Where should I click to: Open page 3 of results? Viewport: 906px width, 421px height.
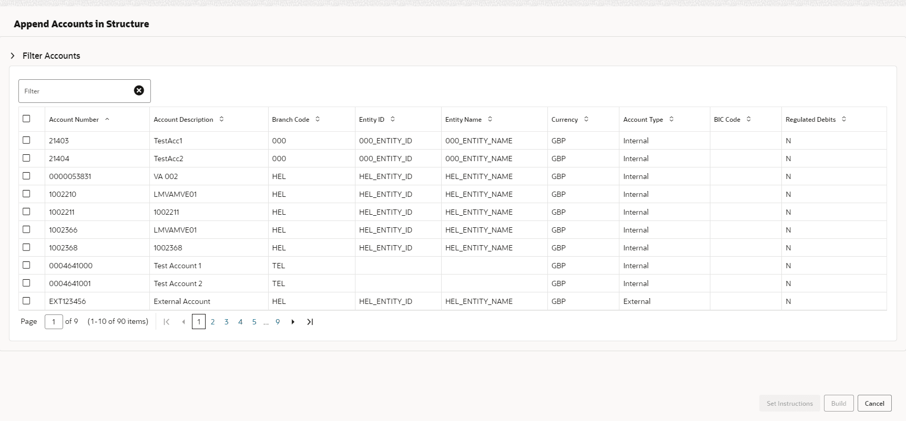(x=227, y=322)
